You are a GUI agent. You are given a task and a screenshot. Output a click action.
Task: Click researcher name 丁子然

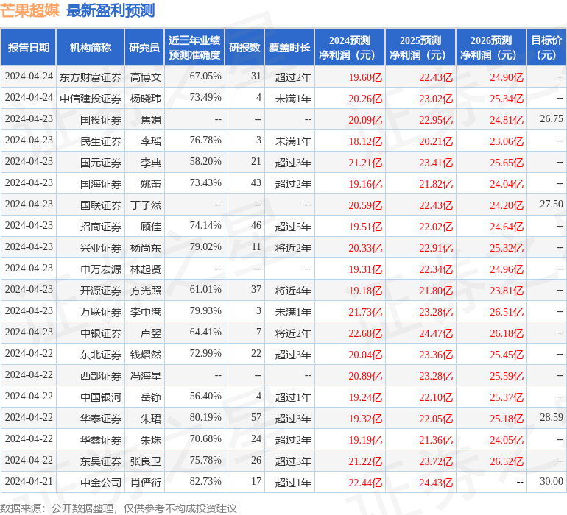146,205
